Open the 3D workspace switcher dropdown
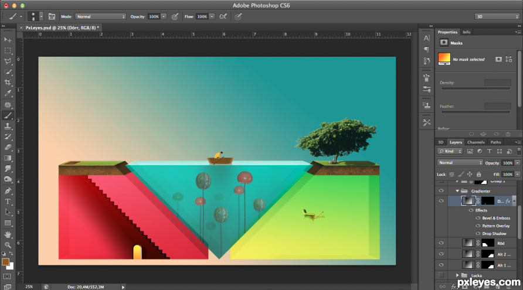 click(x=497, y=16)
